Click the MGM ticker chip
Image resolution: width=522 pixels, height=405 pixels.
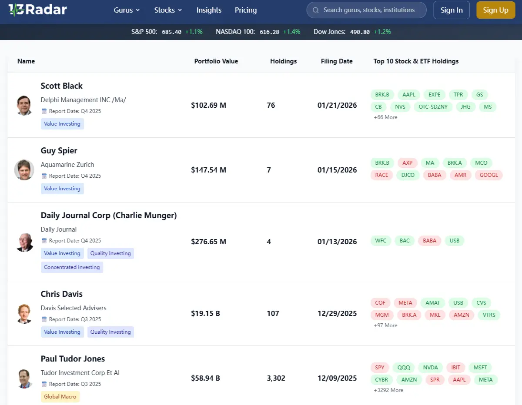[382, 315]
